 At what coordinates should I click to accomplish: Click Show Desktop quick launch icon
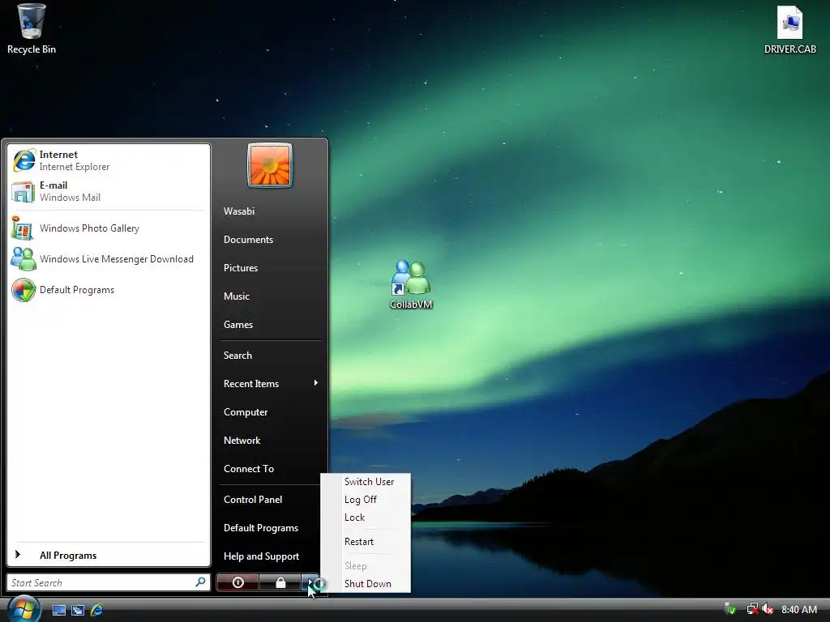(x=58, y=610)
